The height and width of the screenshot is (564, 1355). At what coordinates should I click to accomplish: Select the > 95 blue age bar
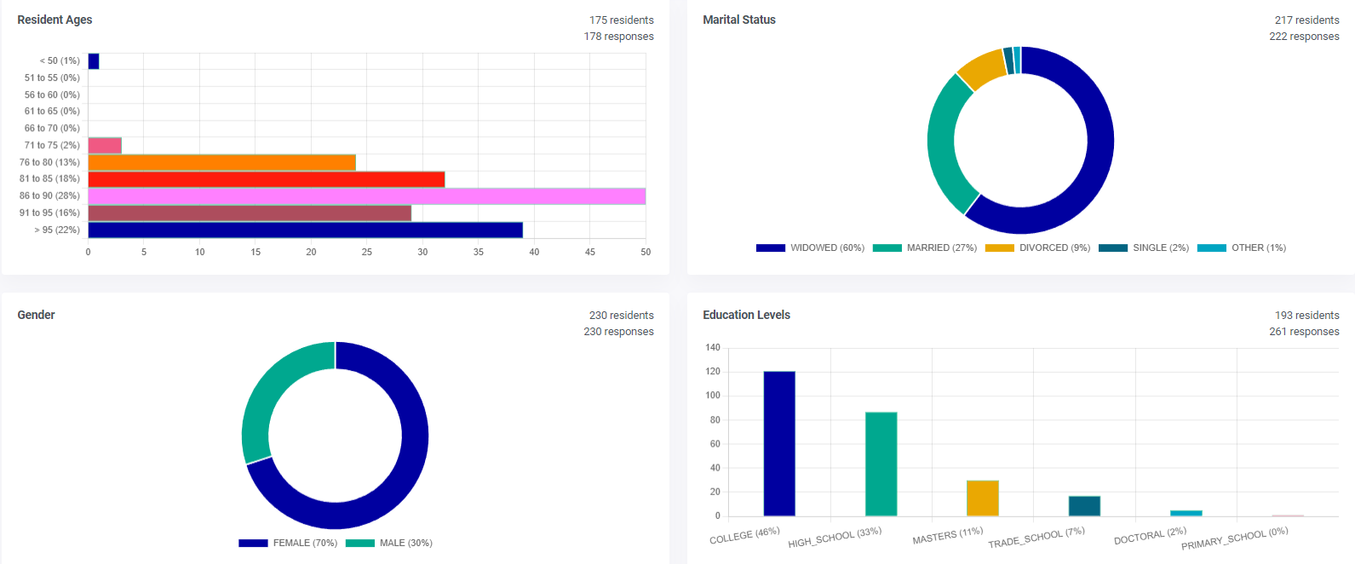[306, 230]
